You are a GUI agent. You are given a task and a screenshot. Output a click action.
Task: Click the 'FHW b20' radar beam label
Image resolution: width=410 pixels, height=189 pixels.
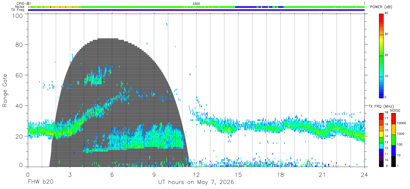click(x=40, y=182)
